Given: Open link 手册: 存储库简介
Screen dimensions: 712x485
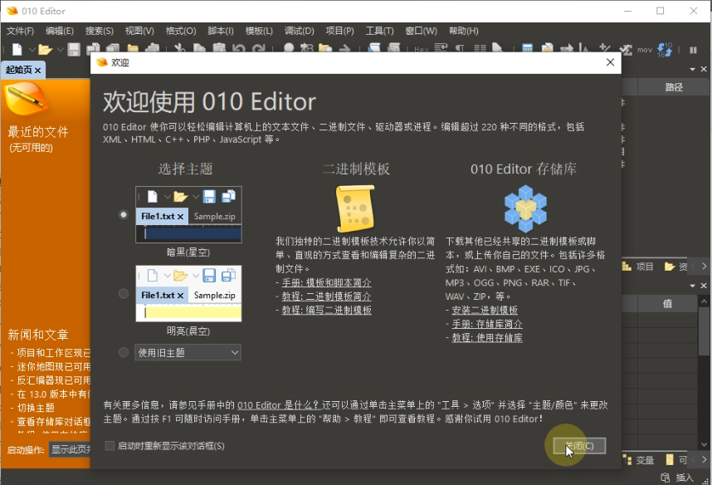Looking at the screenshot, I should pyautogui.click(x=487, y=324).
